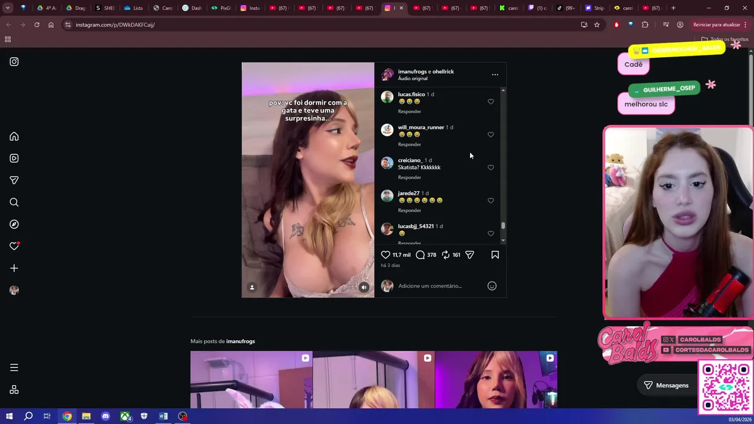This screenshot has width=754, height=424.
Task: Open the More hamburger menu in sidebar
Action: tap(14, 367)
